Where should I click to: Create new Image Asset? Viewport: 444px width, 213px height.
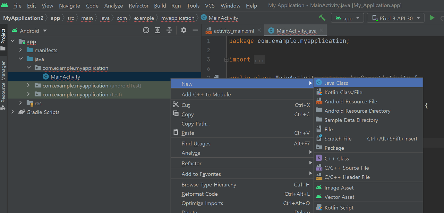tap(368, 188)
